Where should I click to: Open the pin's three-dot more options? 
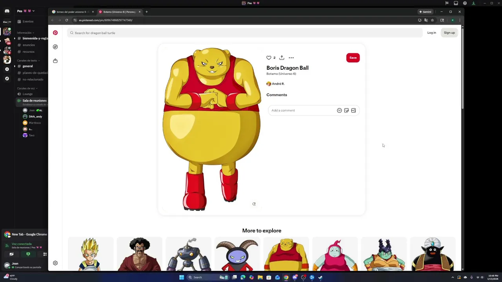click(x=291, y=58)
